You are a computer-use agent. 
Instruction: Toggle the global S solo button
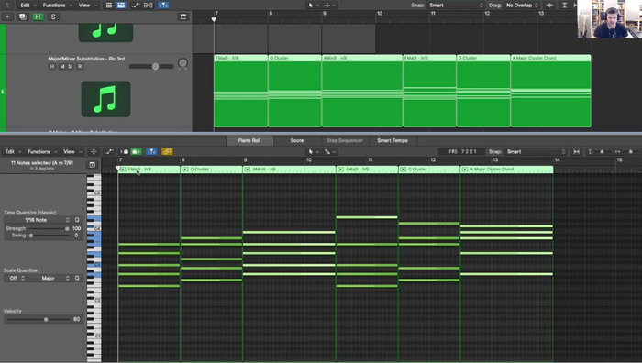click(x=53, y=16)
